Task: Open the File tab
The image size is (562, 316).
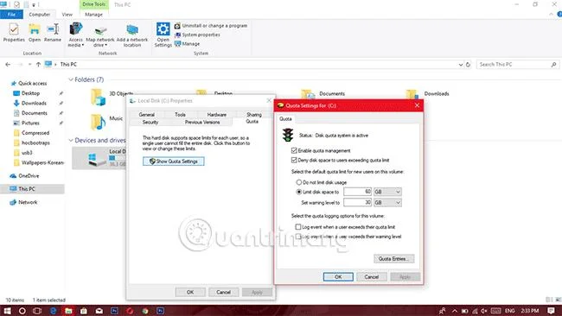Action: click(x=11, y=15)
